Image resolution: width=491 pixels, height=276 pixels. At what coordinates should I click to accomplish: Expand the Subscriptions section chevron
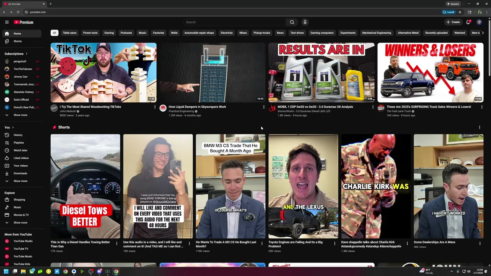point(26,54)
